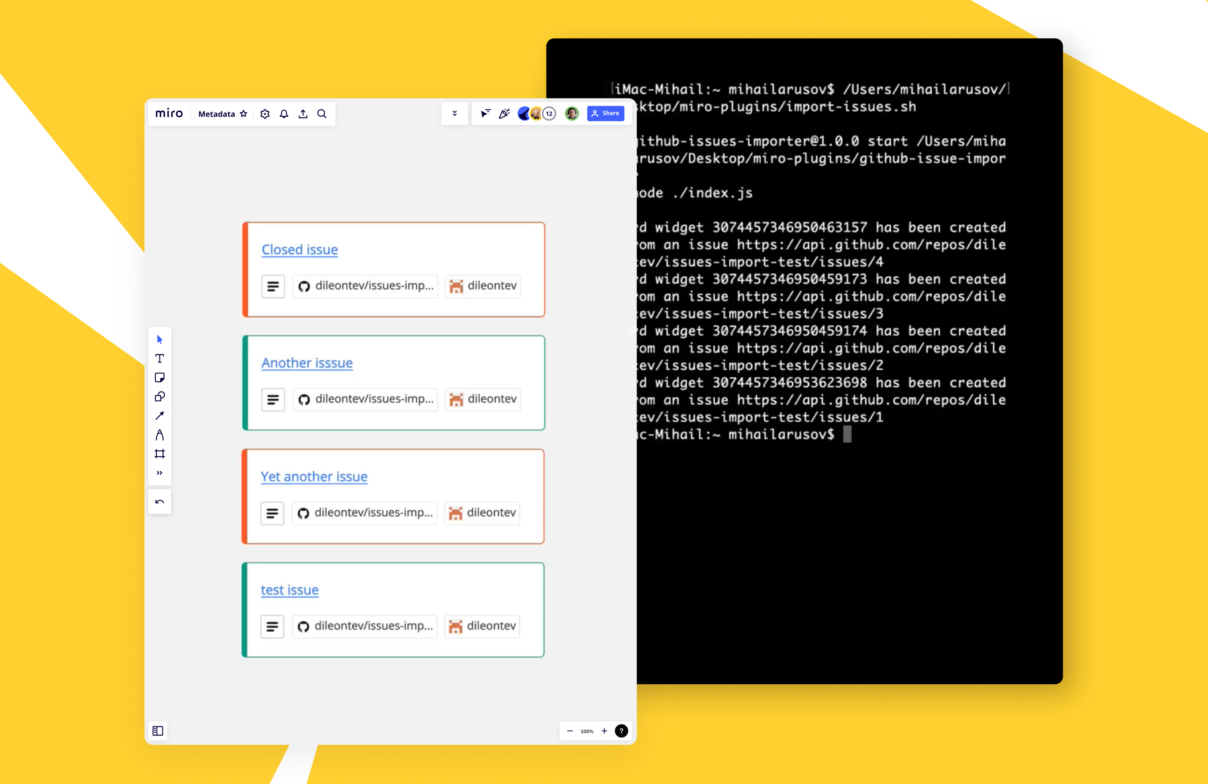1208x784 pixels.
Task: Toggle the frames panel at bottom left
Action: pos(158,731)
